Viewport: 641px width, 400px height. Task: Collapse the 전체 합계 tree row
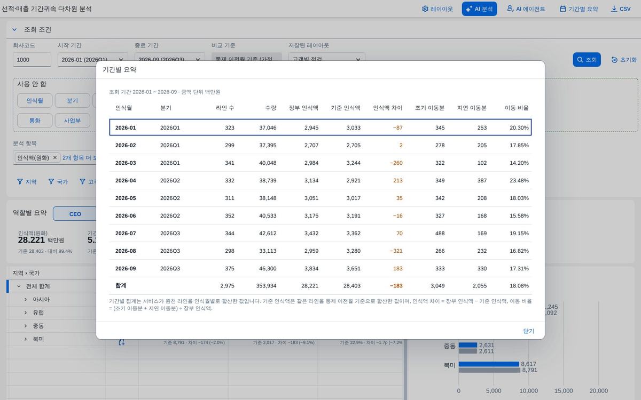pos(19,286)
